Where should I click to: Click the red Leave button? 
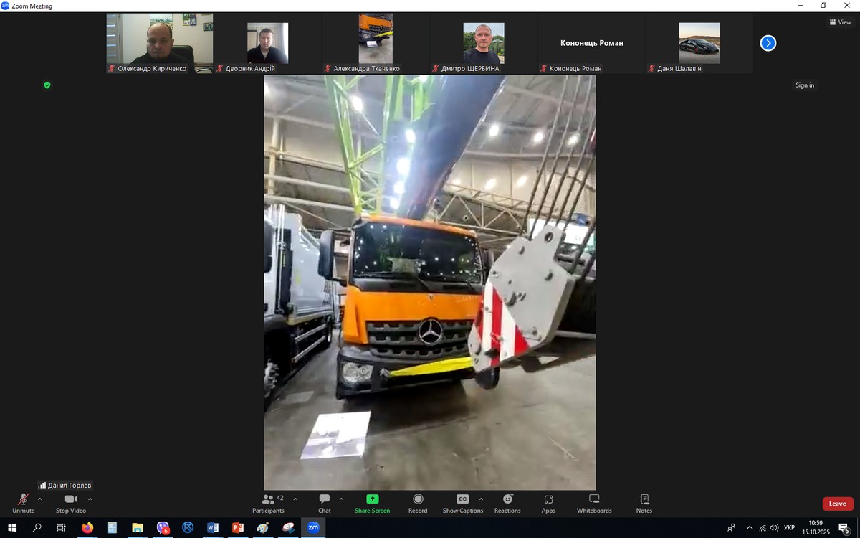[837, 504]
